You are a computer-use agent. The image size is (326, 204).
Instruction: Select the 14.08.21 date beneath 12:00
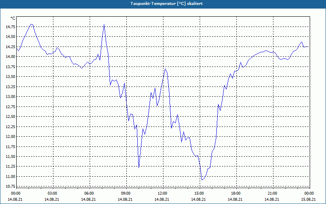(161, 199)
